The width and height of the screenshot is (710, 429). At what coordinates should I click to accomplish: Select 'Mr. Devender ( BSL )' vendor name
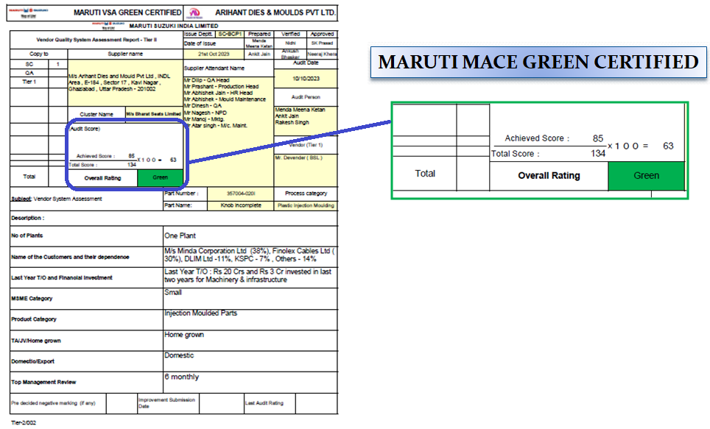click(298, 158)
